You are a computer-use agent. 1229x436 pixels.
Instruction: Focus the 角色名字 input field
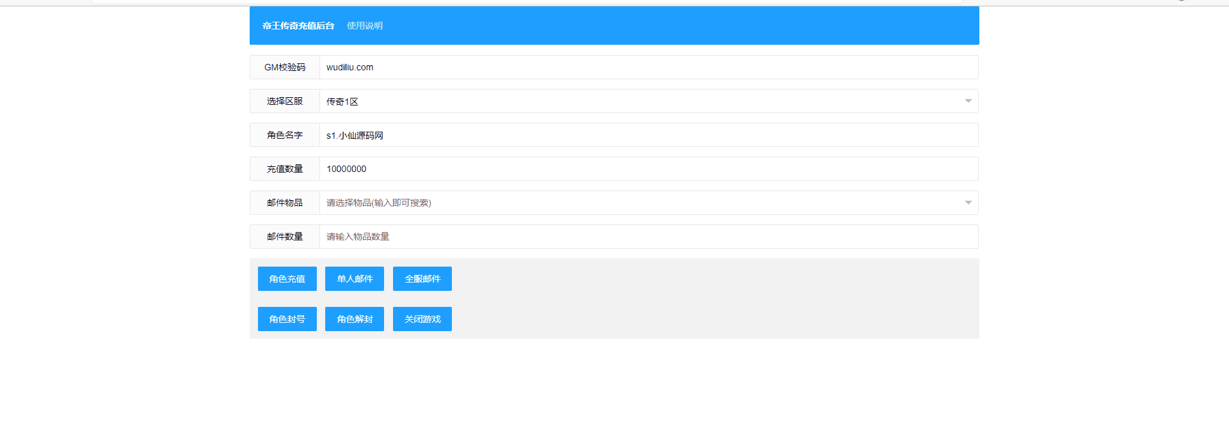[x=649, y=135]
